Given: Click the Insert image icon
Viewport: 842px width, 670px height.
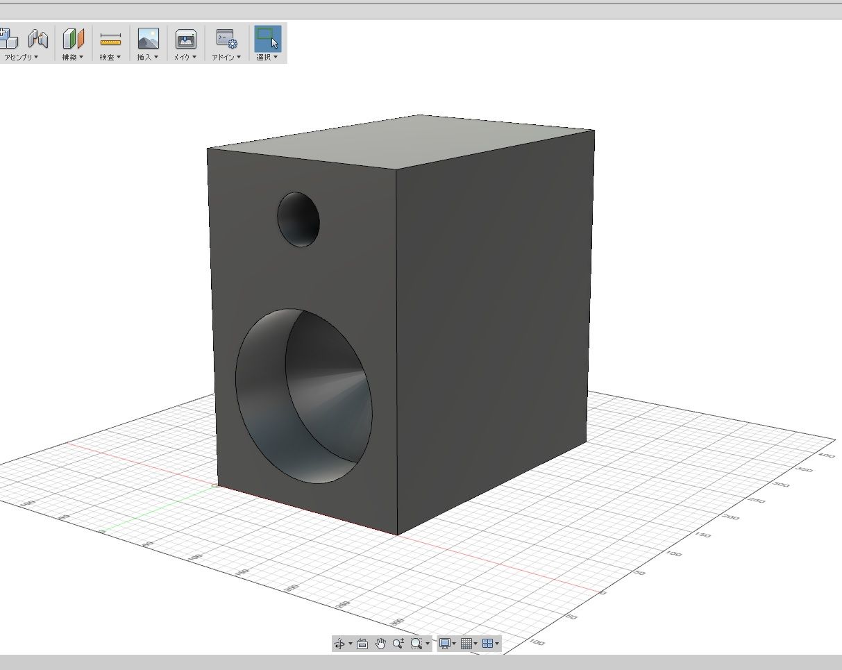Looking at the screenshot, I should [x=148, y=38].
